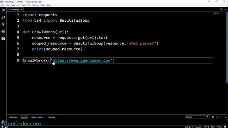Click the CrawlWords function name in definition

43,32
